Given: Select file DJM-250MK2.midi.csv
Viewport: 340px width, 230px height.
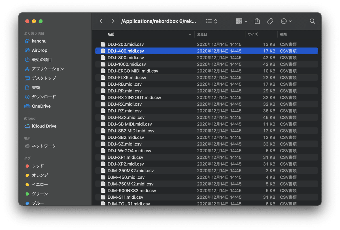Looking at the screenshot, I should click(207, 170).
